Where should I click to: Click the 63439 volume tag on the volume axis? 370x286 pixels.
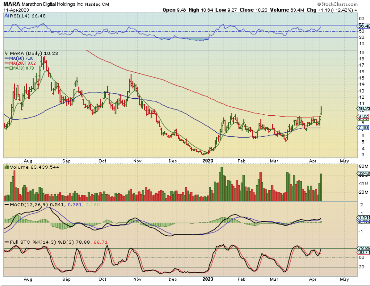pos(364,173)
